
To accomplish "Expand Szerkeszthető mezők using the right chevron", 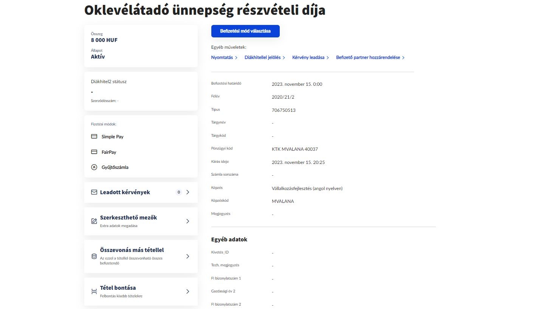I will 188,221.
